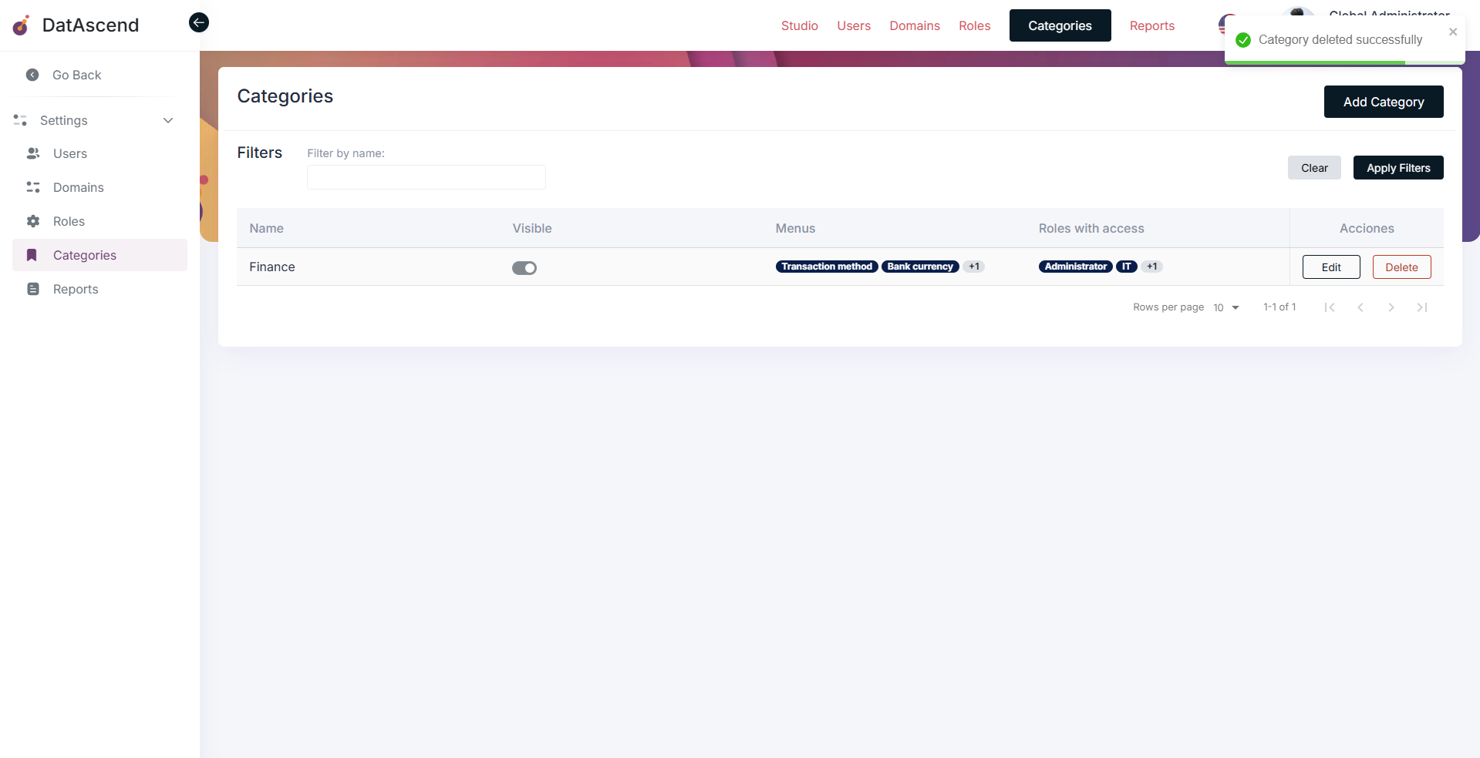
Task: Click the DatAscend logo icon
Action: click(x=22, y=25)
